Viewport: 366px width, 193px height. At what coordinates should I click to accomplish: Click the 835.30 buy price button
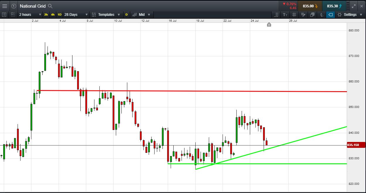click(x=334, y=6)
